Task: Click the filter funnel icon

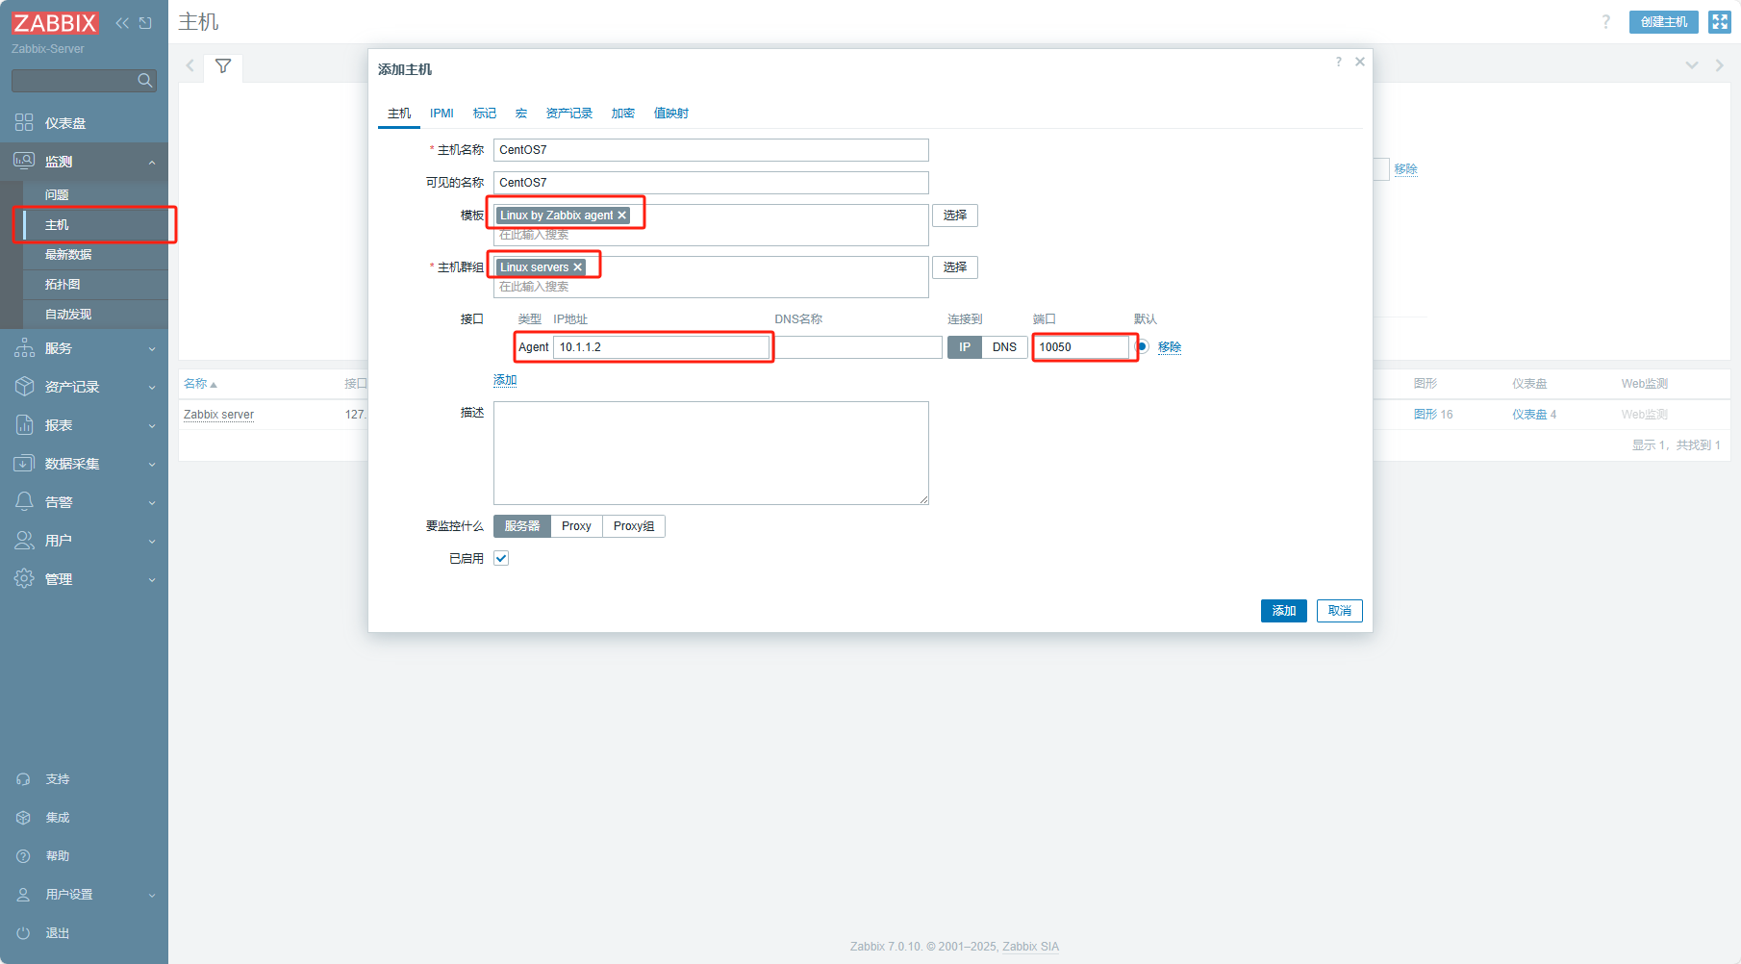Action: point(223,66)
